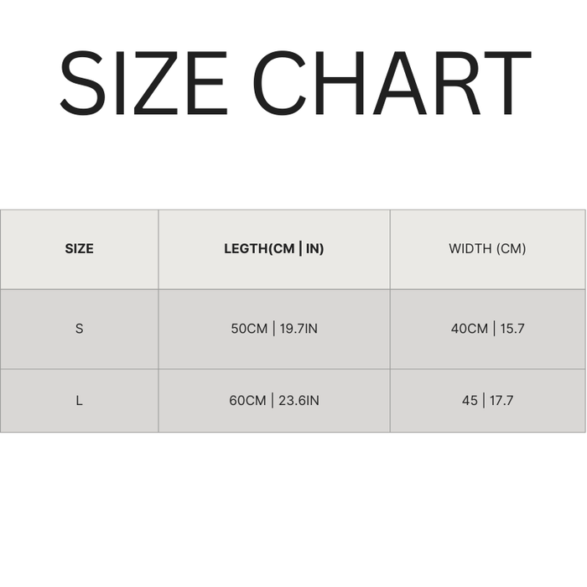Click the word LEGTH in the header

(244, 249)
